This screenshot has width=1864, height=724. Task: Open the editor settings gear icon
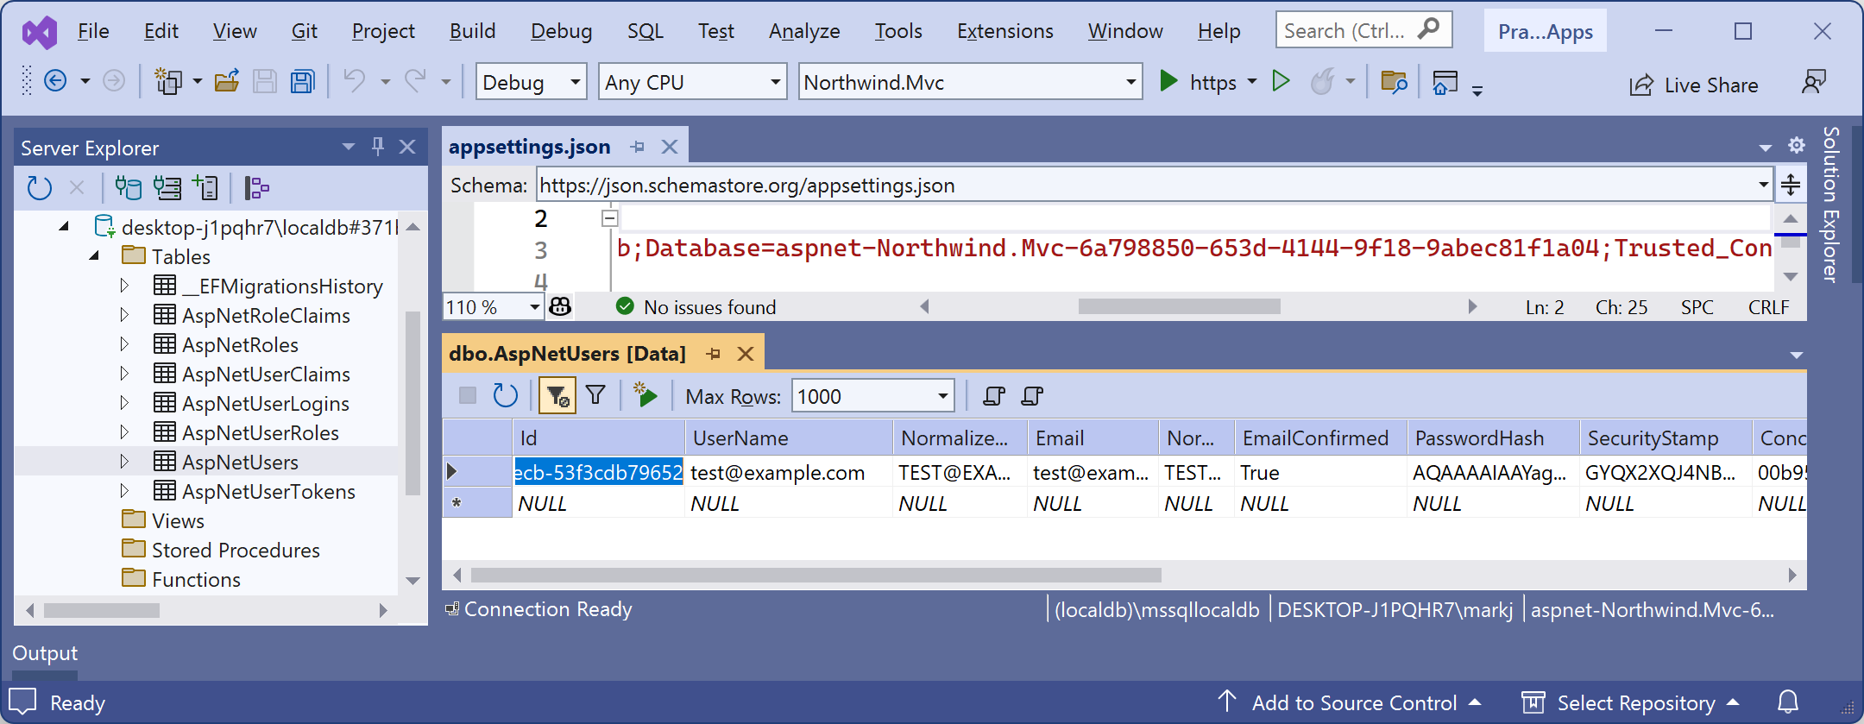pos(1797,145)
